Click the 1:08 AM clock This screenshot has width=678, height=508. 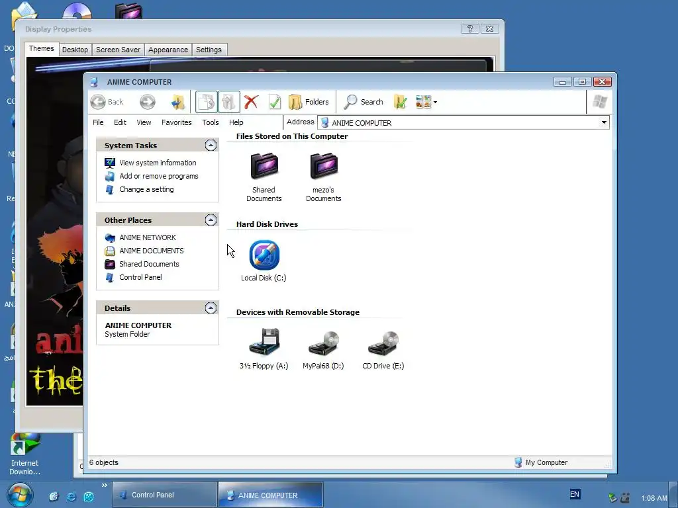click(654, 498)
